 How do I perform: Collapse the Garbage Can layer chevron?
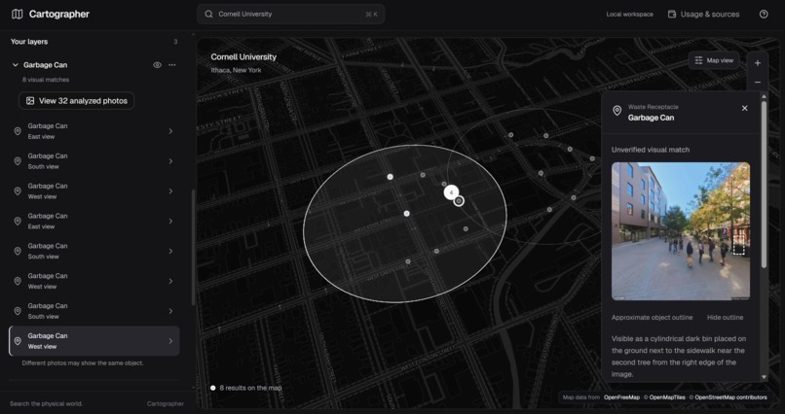tap(15, 65)
